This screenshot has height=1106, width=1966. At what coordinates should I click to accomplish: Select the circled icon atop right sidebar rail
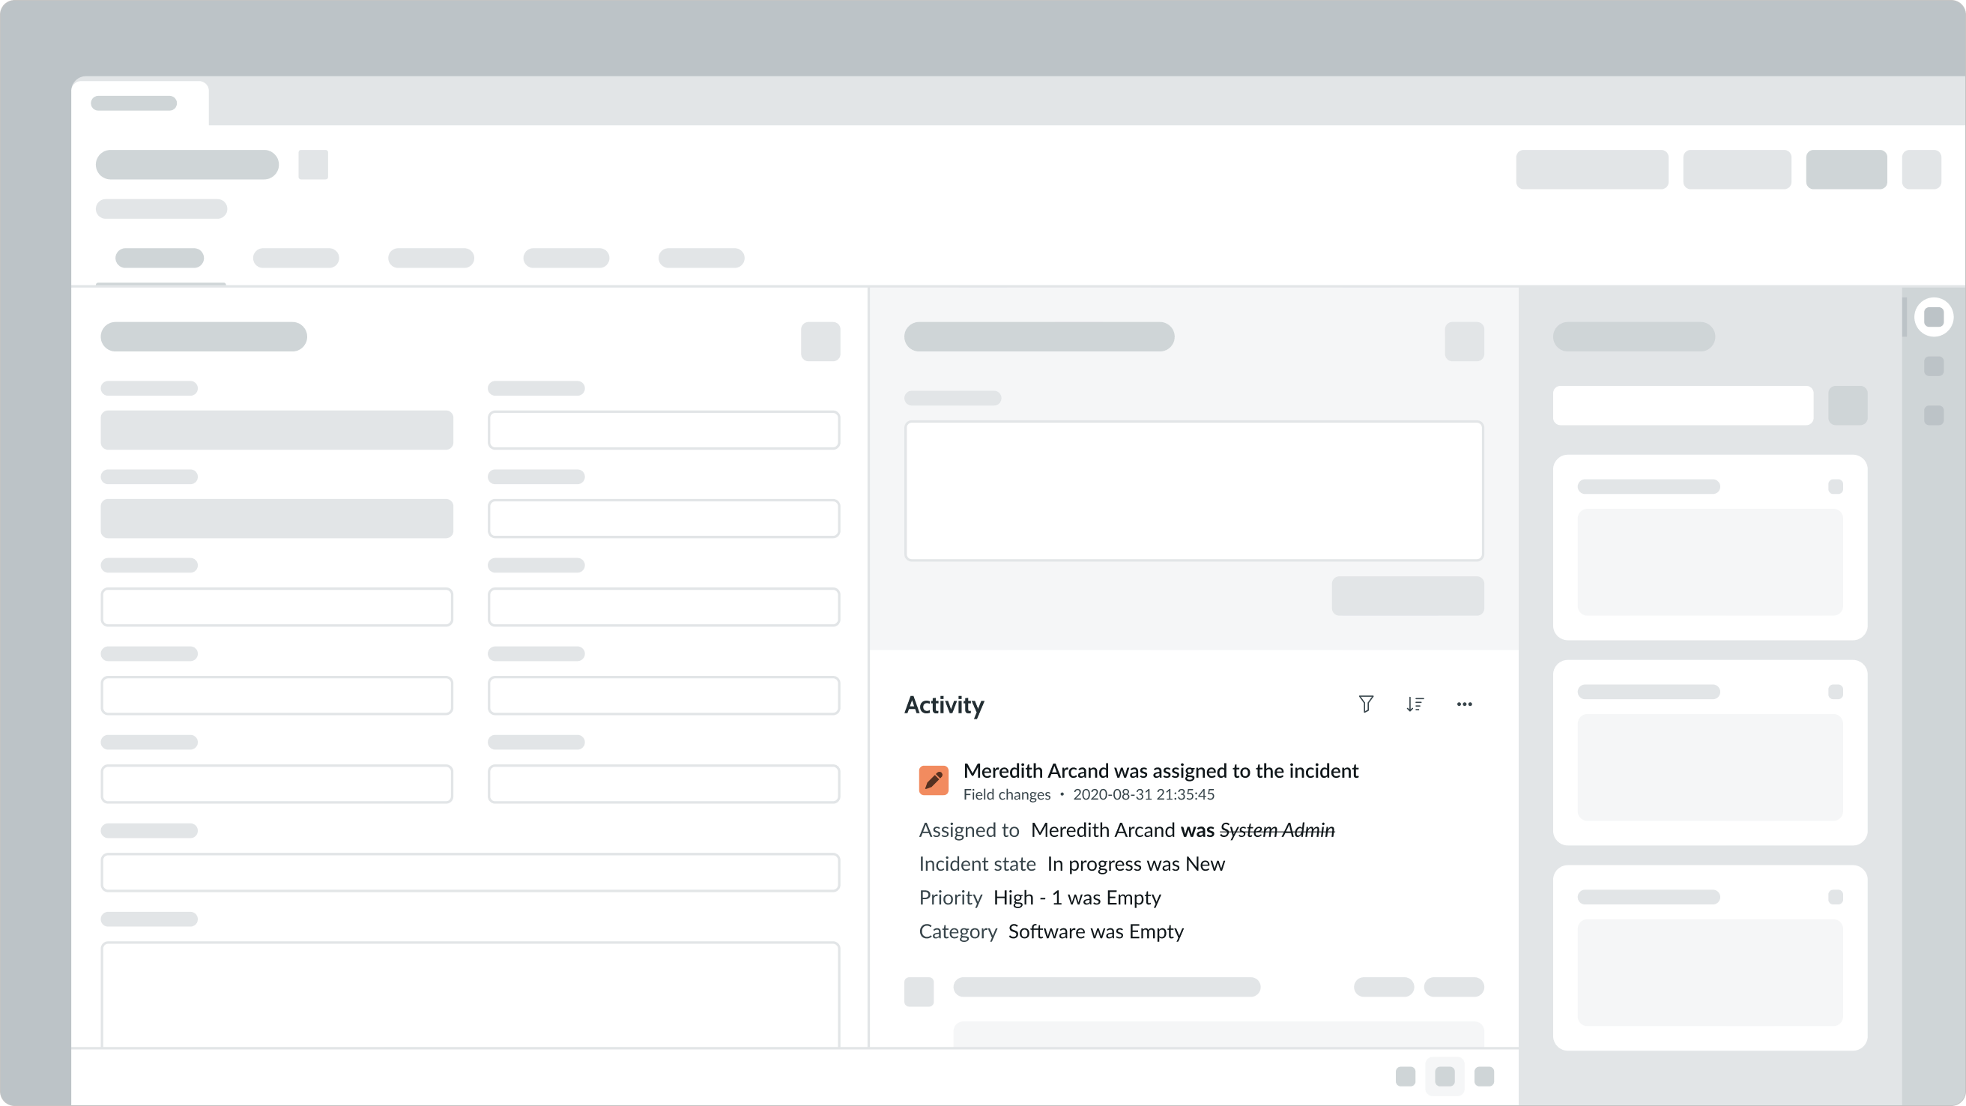pyautogui.click(x=1933, y=317)
